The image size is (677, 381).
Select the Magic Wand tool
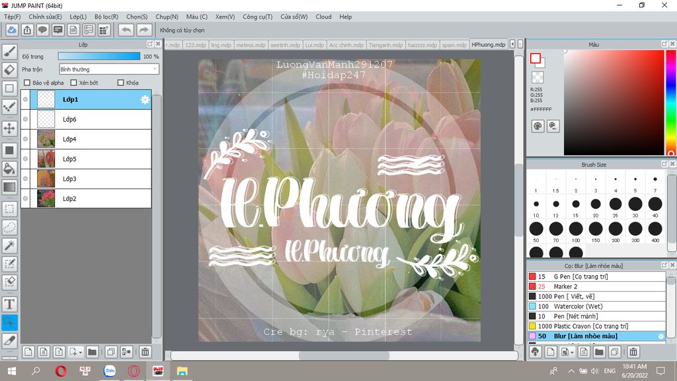coord(9,245)
